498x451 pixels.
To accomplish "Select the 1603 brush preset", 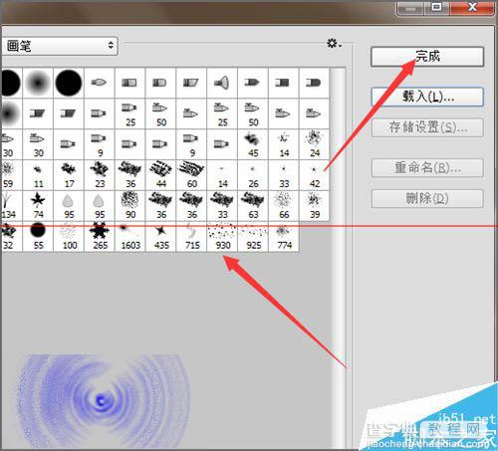I will pyautogui.click(x=130, y=237).
